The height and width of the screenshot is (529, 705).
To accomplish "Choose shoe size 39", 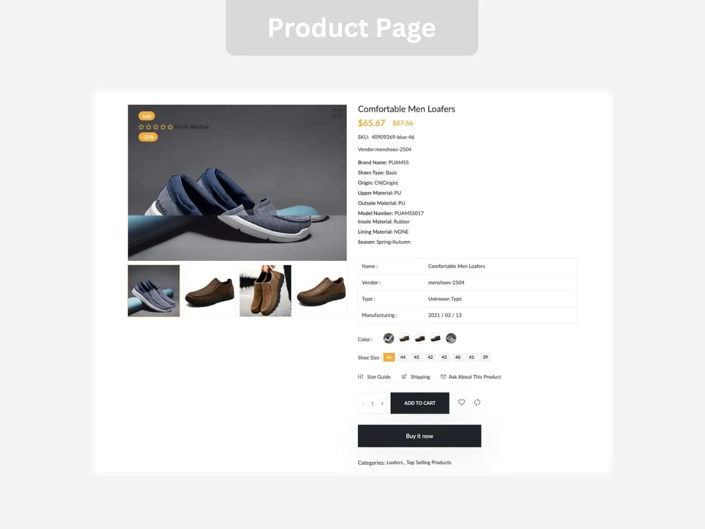I will [x=485, y=357].
